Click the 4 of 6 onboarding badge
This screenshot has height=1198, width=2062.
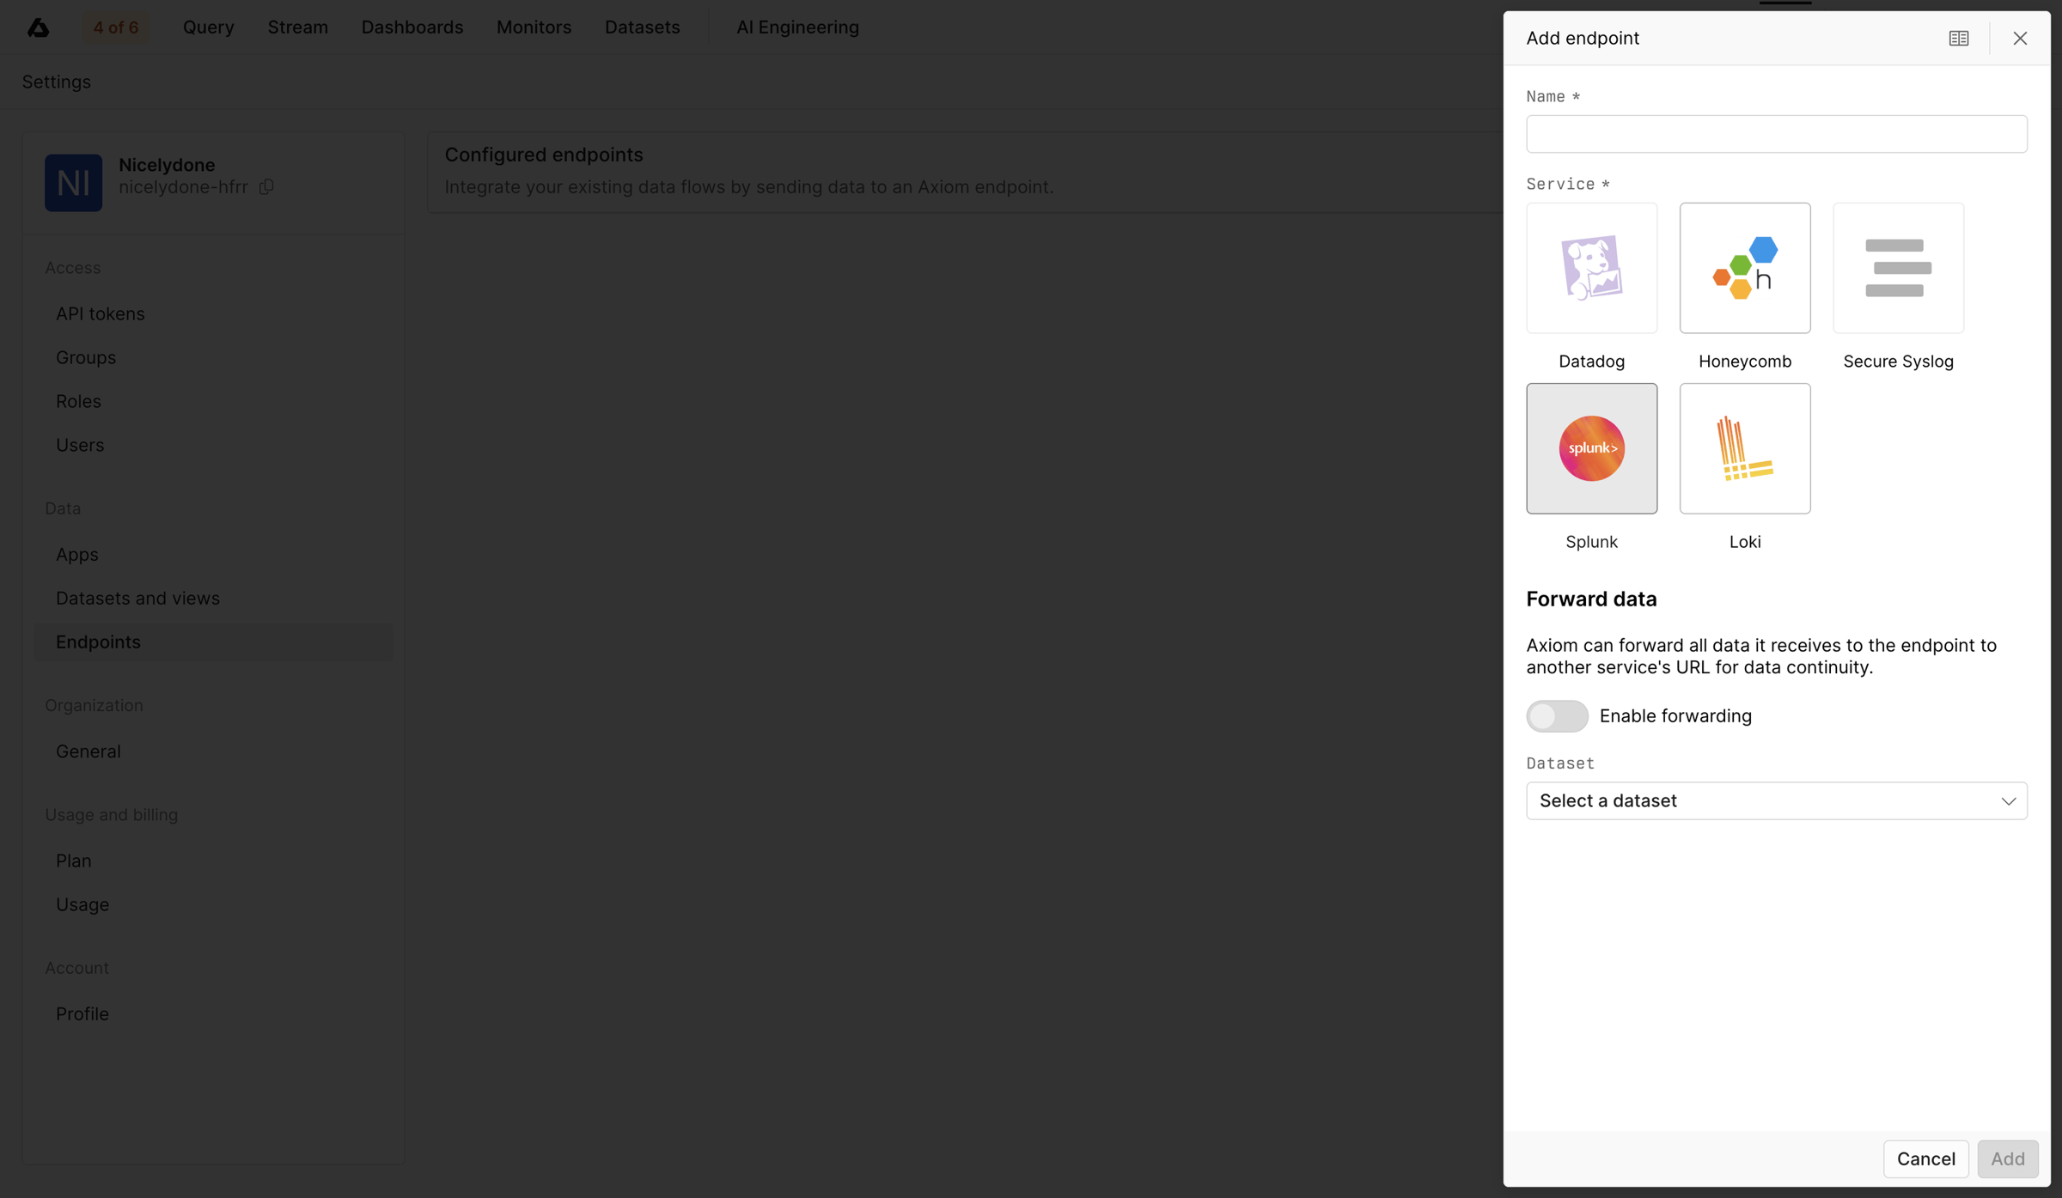[x=116, y=27]
